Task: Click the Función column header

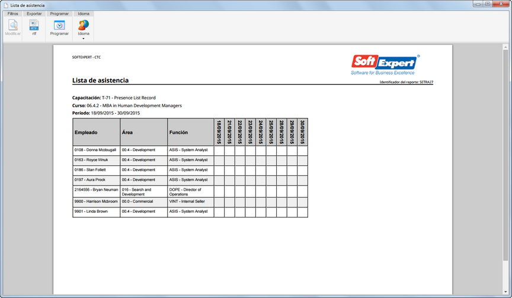Action: pos(191,132)
